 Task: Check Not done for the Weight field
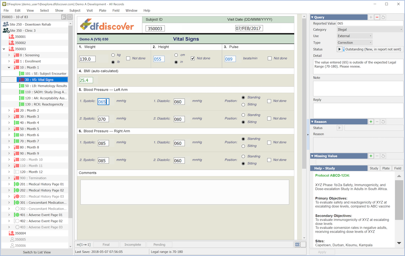(128, 58)
